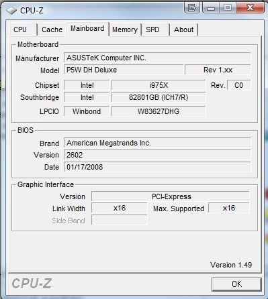Click the Graphic Interface group heading

[x=46, y=184]
